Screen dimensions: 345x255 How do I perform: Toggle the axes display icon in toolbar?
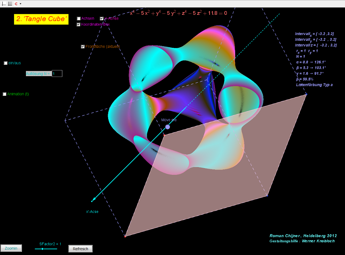(x=4, y=4)
